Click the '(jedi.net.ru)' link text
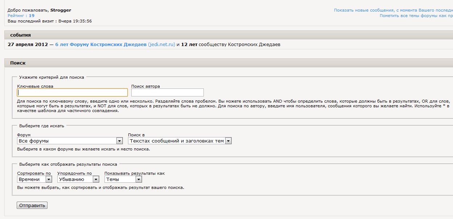453x219 pixels. click(x=161, y=45)
